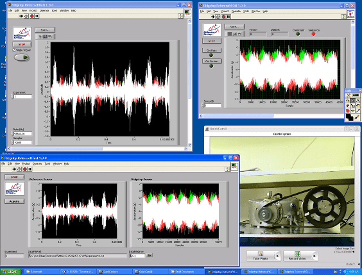362x275 pixels.
Task: Click the green Checksum LED indicator
Action: [298, 34]
